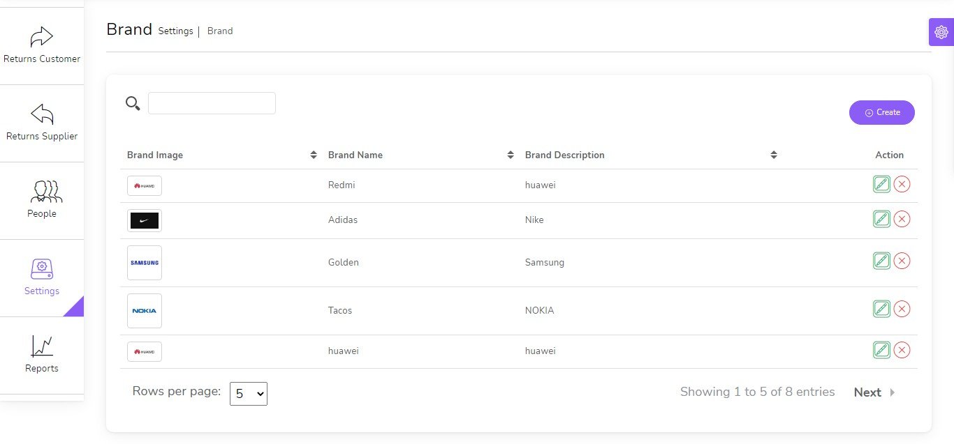Open Rows per page dropdown

tap(248, 394)
